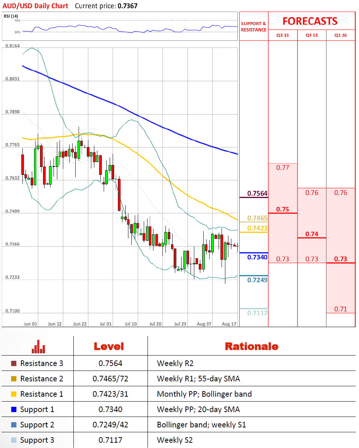This screenshot has height=448, width=359.
Task: Click the 'Jul 10' date axis label
Action: [x=131, y=324]
